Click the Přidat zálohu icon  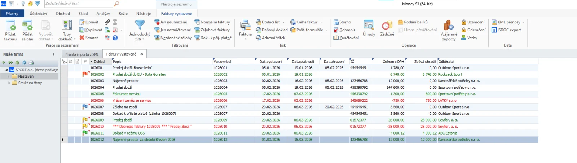27,26
